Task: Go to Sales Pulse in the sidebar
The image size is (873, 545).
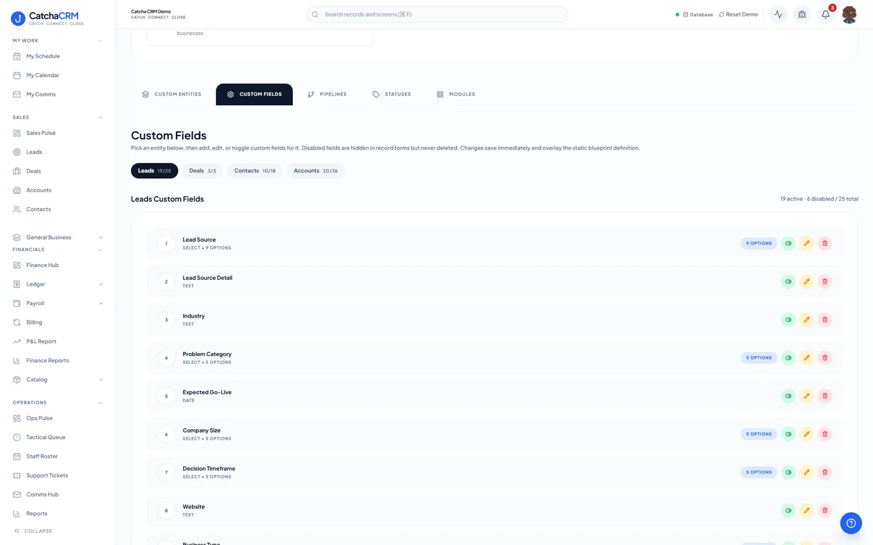Action: [58, 133]
